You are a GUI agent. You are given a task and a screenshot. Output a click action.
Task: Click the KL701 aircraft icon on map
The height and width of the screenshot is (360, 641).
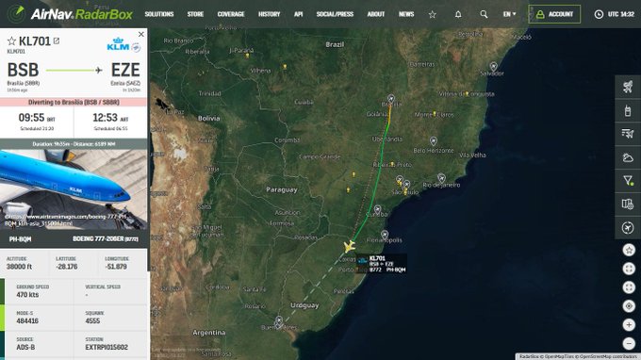click(x=349, y=246)
